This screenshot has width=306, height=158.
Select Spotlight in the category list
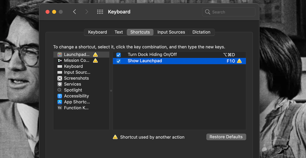coord(81,90)
